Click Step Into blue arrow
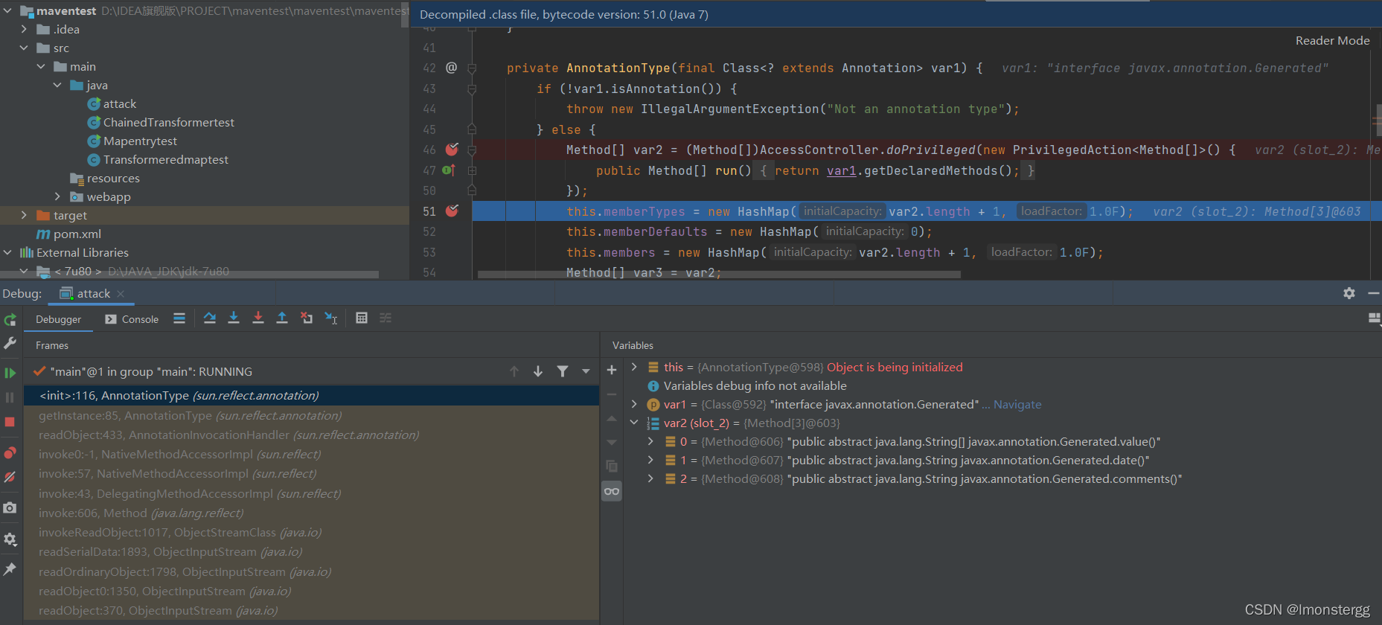Image resolution: width=1382 pixels, height=625 pixels. click(234, 318)
